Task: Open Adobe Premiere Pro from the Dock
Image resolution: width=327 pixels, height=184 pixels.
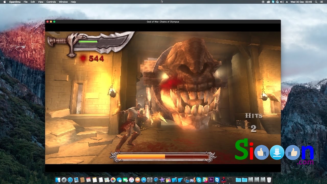Action: click(x=211, y=180)
